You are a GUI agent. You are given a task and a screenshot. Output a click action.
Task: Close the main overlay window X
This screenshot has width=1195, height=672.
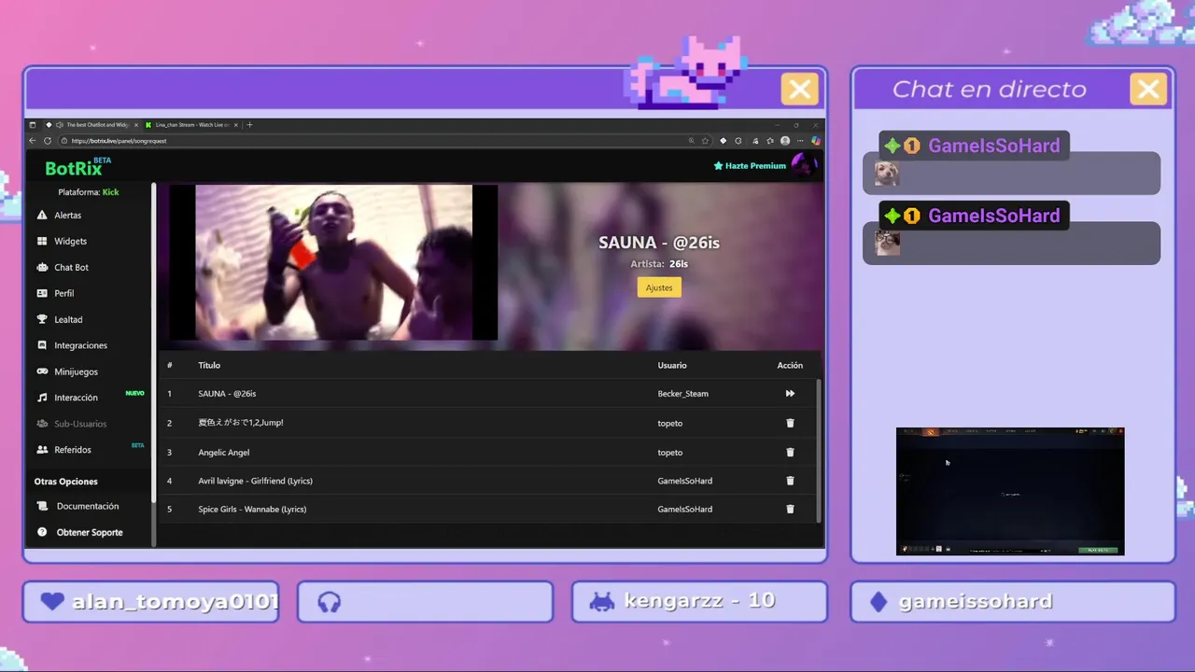(x=799, y=90)
